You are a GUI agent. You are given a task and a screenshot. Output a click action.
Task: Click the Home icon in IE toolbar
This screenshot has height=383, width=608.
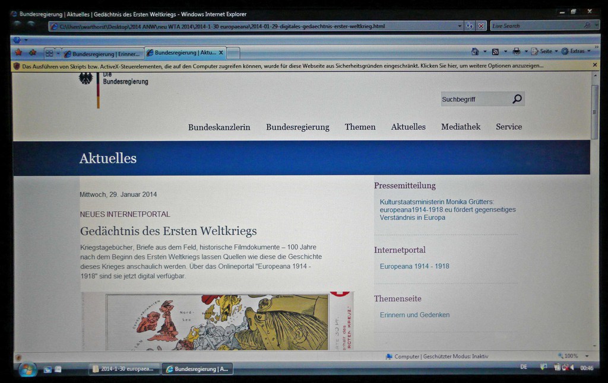[475, 52]
